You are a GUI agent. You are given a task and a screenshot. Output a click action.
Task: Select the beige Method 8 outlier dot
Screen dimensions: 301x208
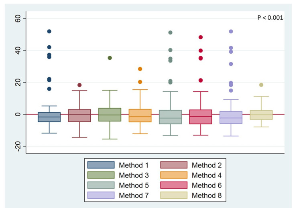tap(261, 85)
